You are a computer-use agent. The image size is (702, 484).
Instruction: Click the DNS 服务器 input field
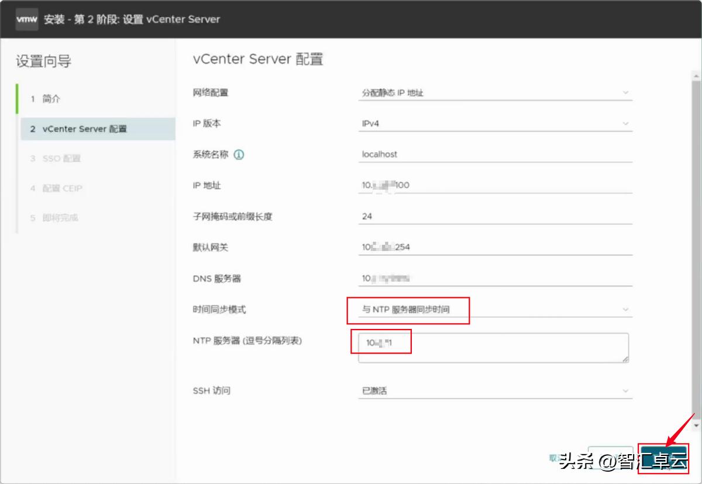coord(495,278)
